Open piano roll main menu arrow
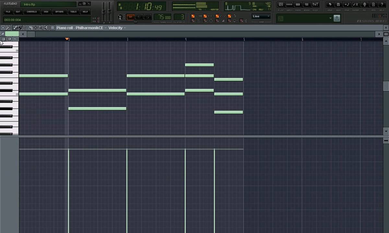 3,28
